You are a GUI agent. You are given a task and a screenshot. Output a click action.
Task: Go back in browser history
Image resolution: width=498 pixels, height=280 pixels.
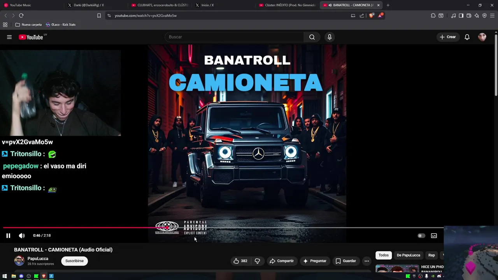click(5, 16)
